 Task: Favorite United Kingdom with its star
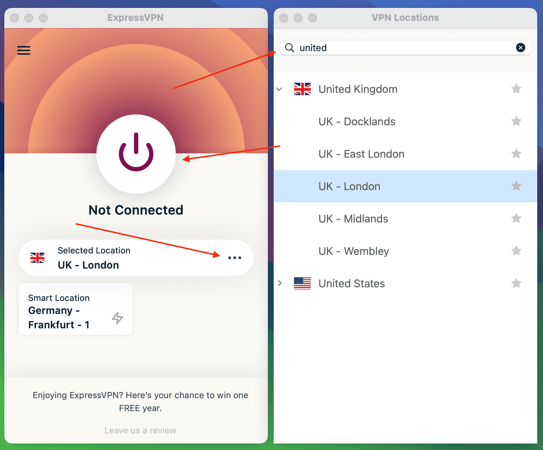pyautogui.click(x=516, y=89)
